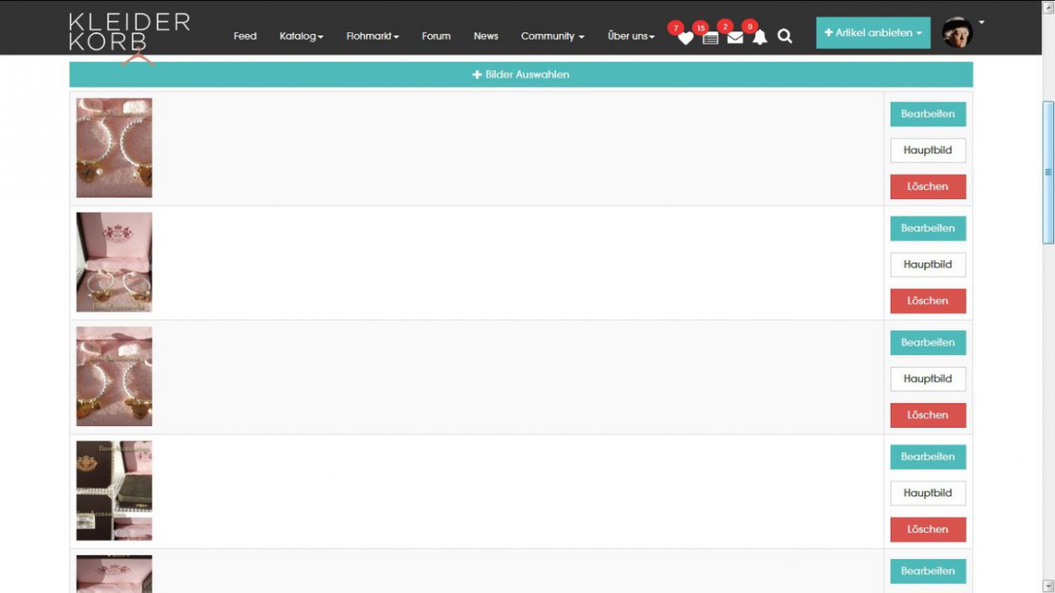The height and width of the screenshot is (593, 1055).
Task: Click the Kleiderkorb logo
Action: pos(129,33)
